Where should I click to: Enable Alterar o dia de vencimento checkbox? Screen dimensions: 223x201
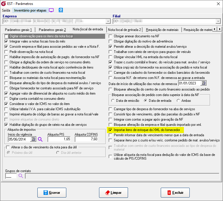click(8, 147)
